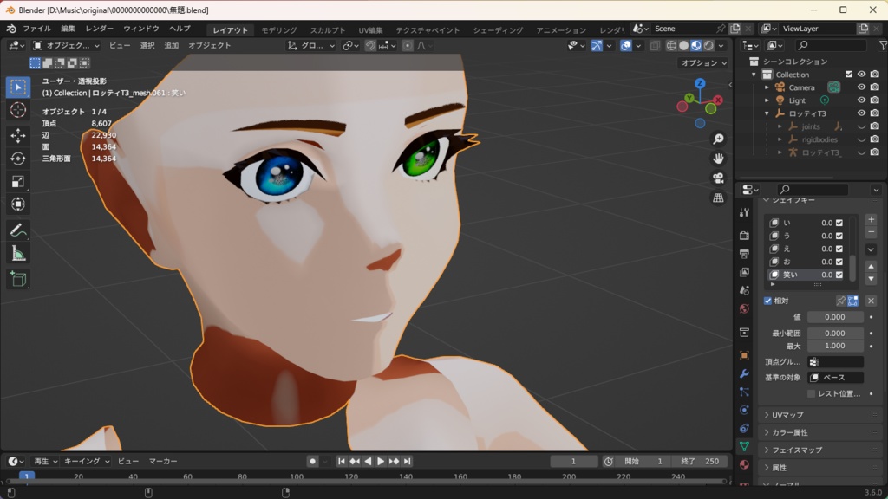
Task: Switch perspective/orthographic grid icon
Action: click(x=718, y=198)
